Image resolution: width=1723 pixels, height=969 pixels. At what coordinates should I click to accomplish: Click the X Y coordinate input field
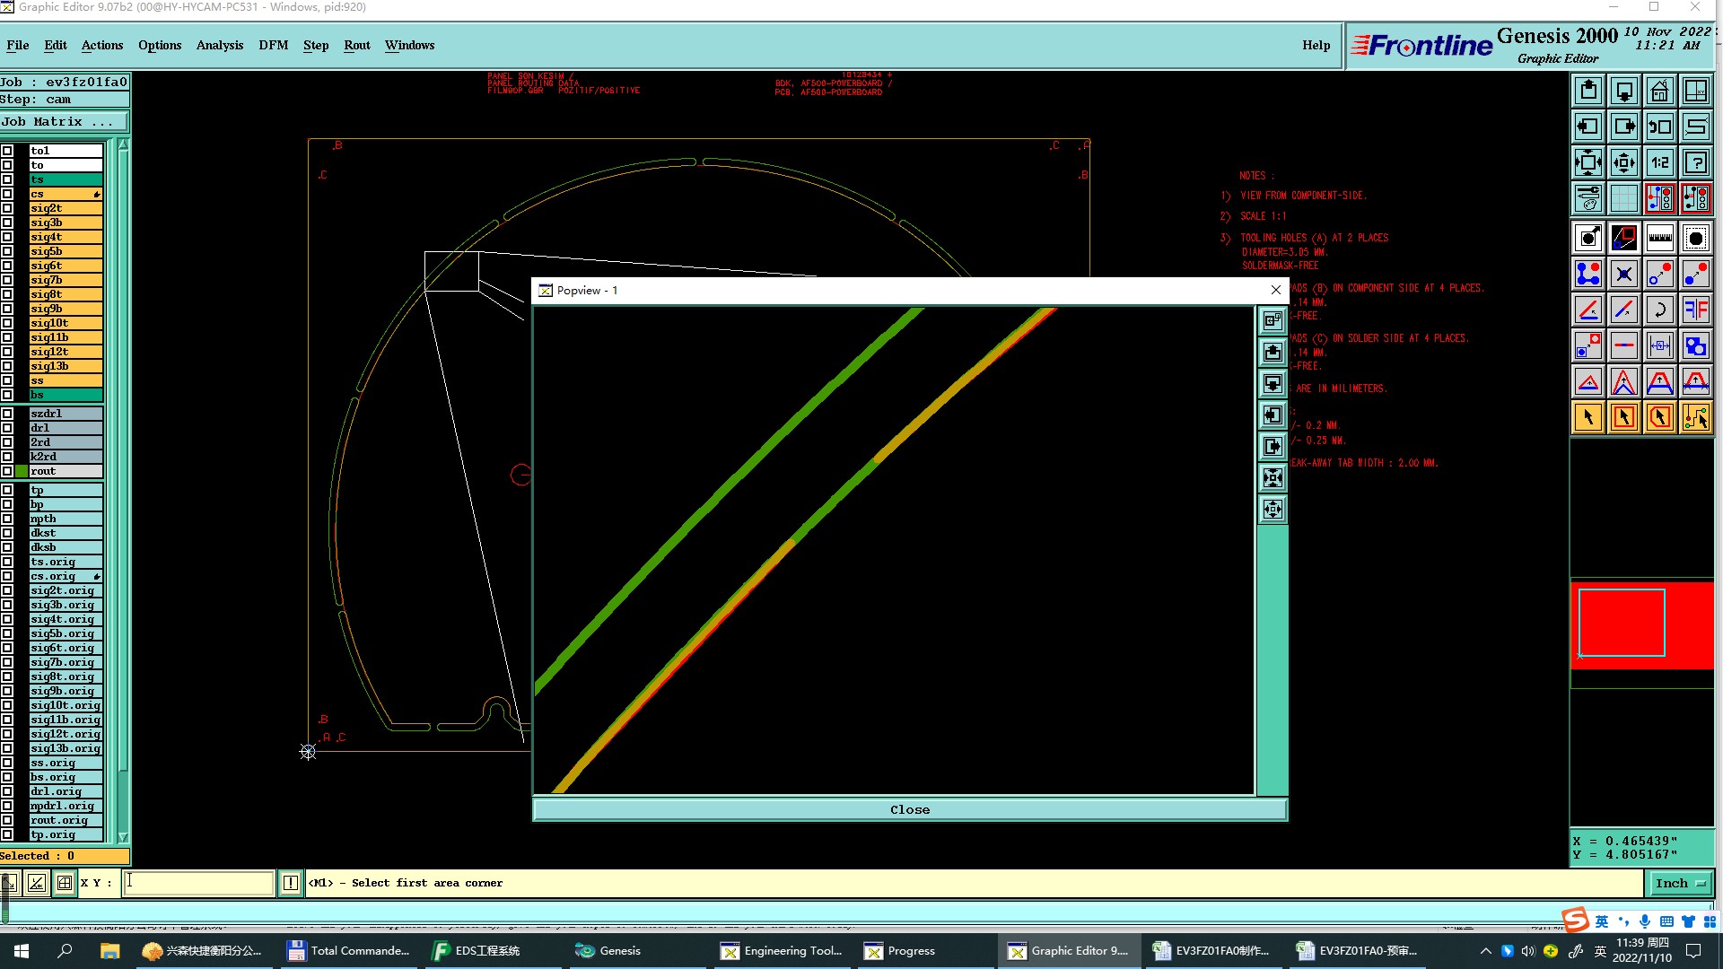[198, 883]
